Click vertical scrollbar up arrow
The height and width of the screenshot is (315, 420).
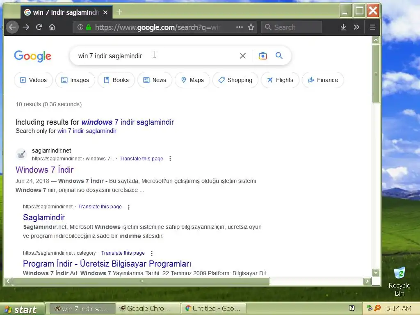(376, 40)
